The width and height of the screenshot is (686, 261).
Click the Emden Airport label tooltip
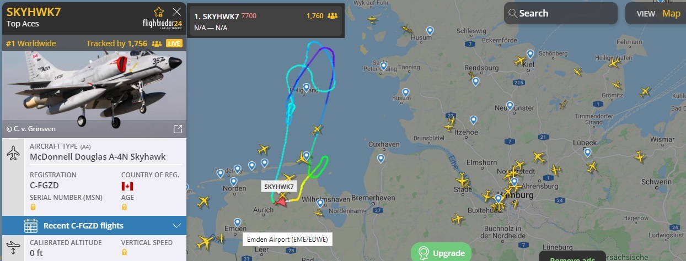tap(287, 240)
